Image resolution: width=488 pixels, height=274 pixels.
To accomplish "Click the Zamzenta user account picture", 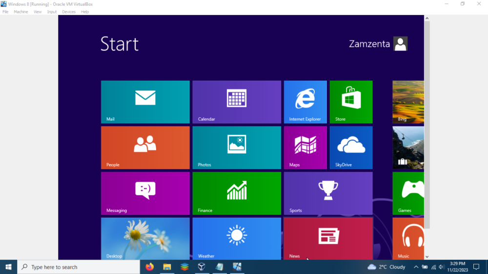I will point(400,44).
